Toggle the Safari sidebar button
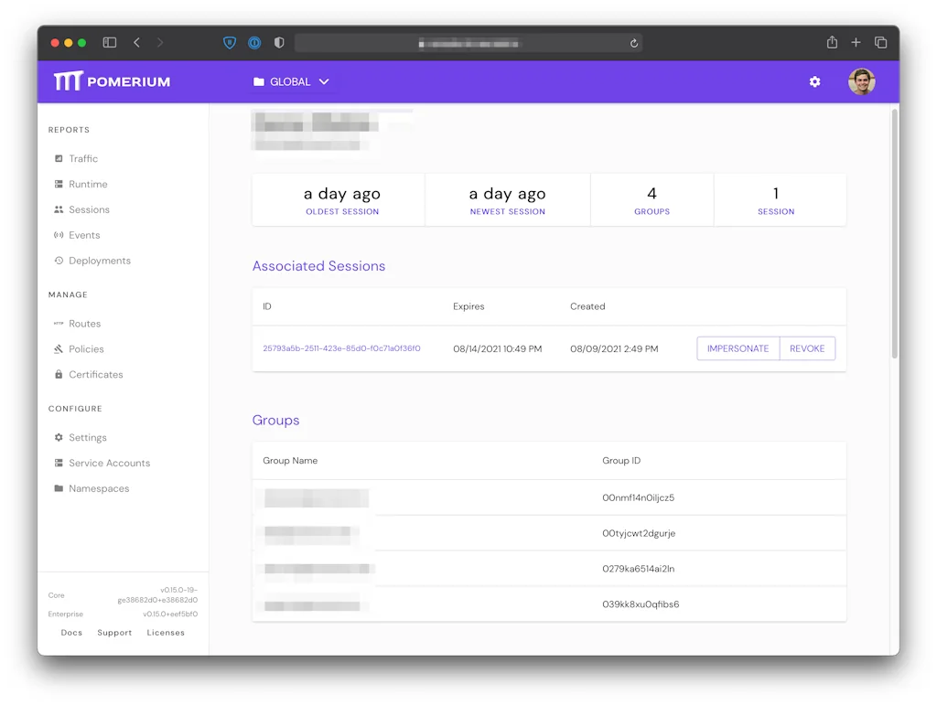The width and height of the screenshot is (937, 705). coord(110,43)
